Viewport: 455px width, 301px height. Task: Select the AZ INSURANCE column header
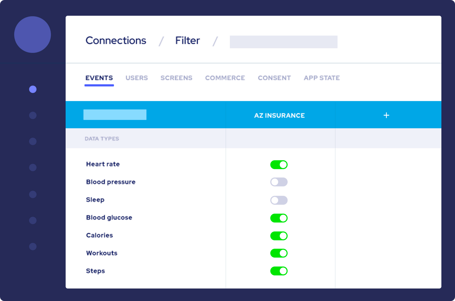point(280,115)
